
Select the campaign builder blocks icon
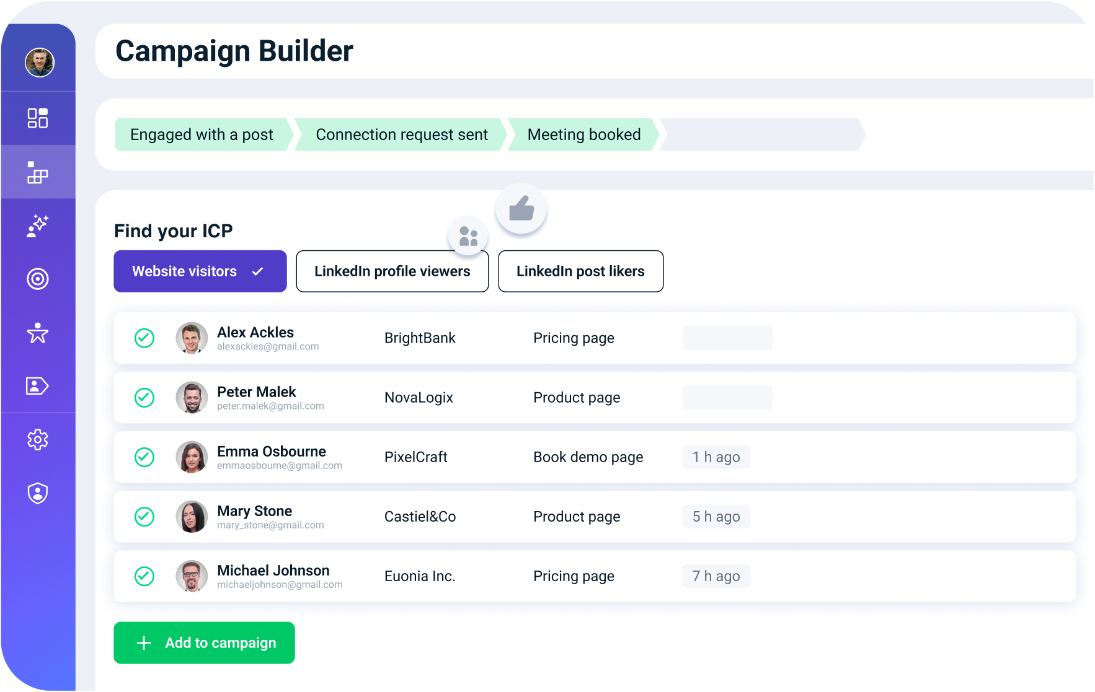pos(38,172)
